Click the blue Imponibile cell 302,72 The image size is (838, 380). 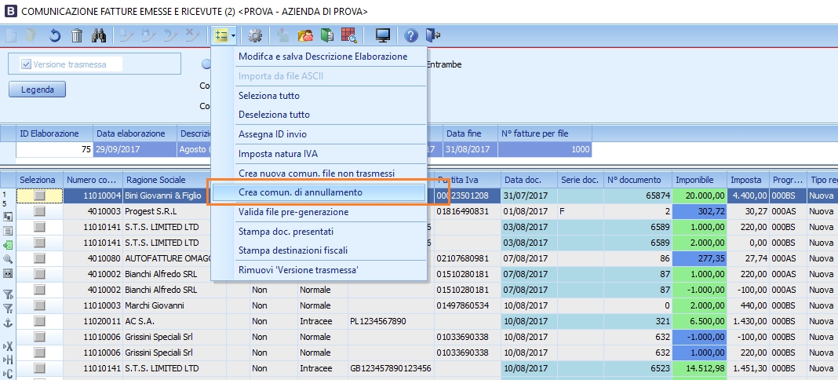[700, 212]
